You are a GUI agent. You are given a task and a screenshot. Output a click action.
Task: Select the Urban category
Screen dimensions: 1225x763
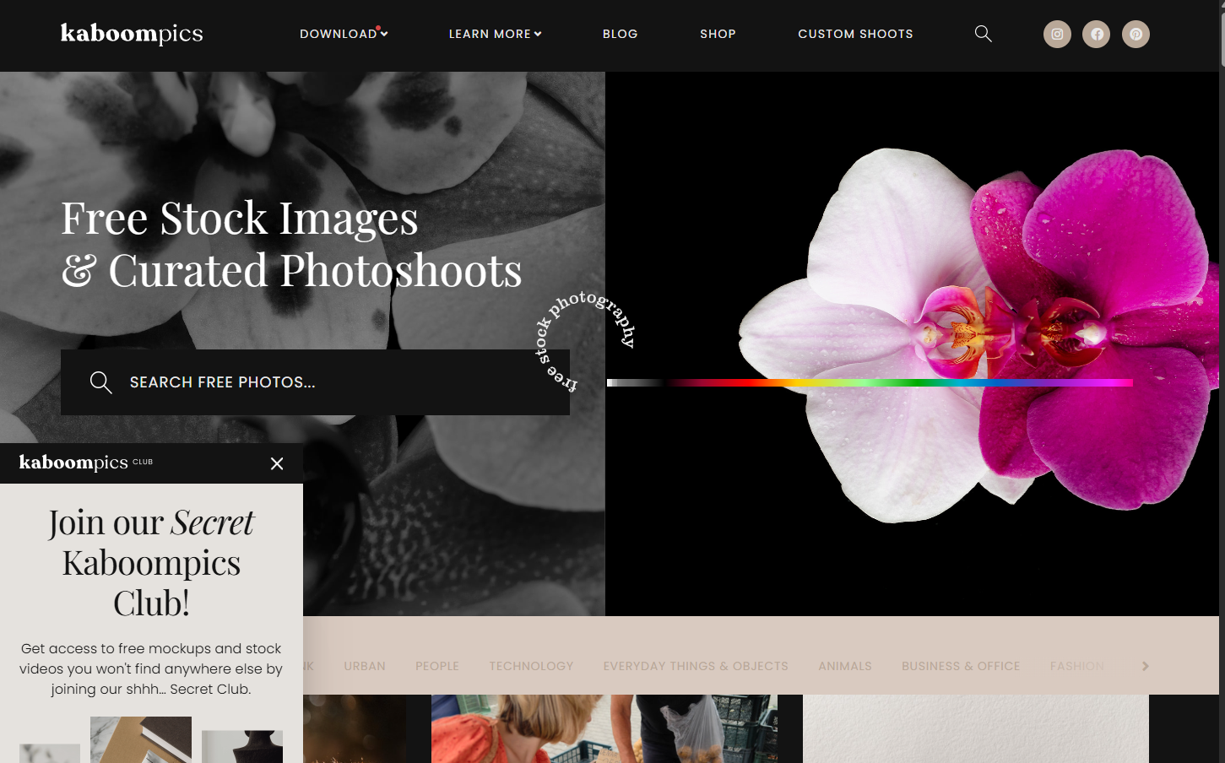pyautogui.click(x=365, y=666)
